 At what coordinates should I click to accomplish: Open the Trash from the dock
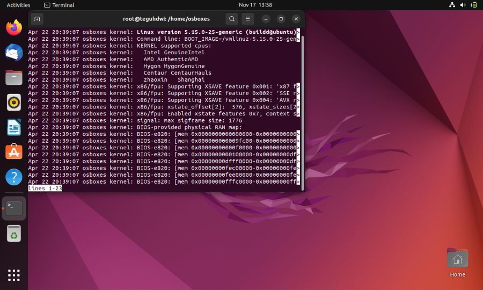14,233
